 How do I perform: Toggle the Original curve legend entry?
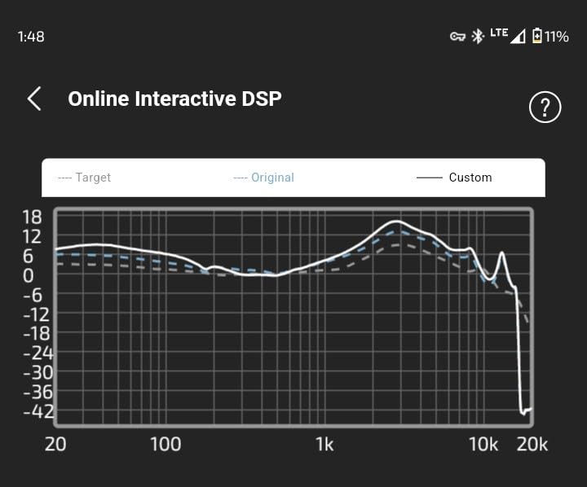tap(263, 178)
